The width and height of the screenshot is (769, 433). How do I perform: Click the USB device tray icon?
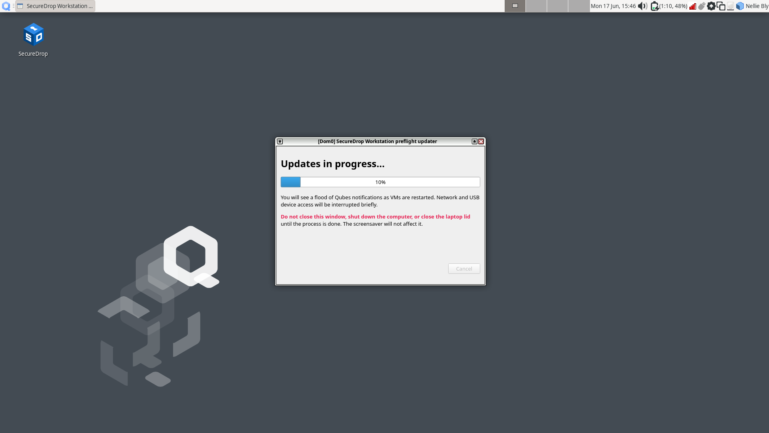(x=702, y=6)
